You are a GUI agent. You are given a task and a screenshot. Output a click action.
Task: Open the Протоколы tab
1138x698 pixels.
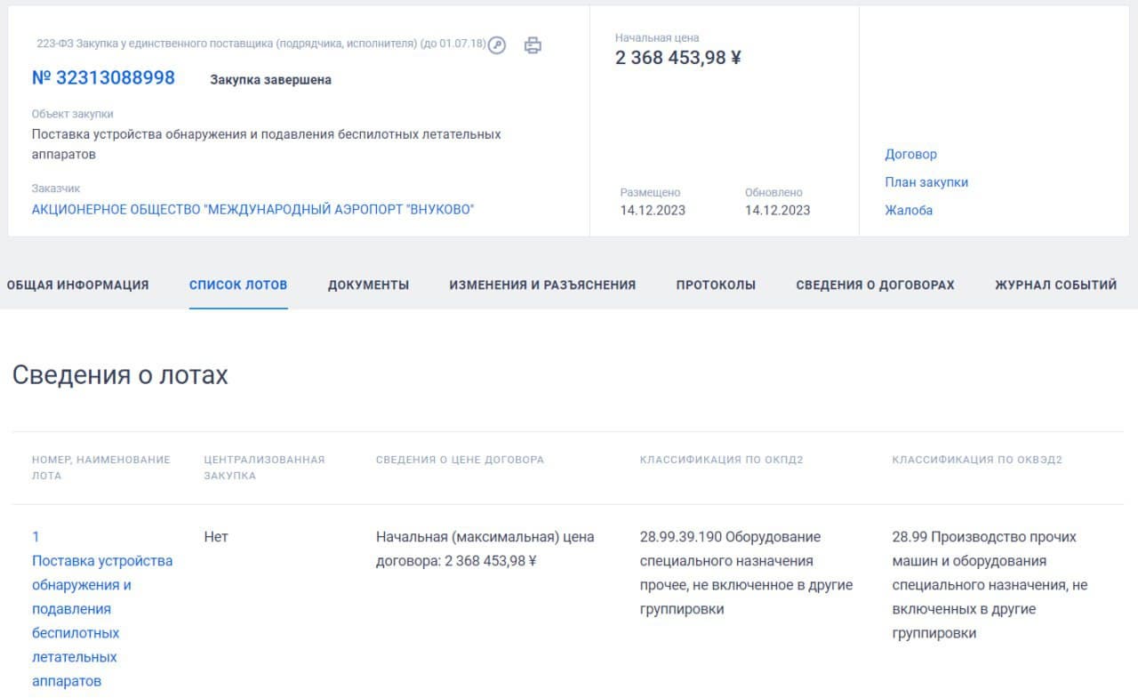tap(716, 285)
